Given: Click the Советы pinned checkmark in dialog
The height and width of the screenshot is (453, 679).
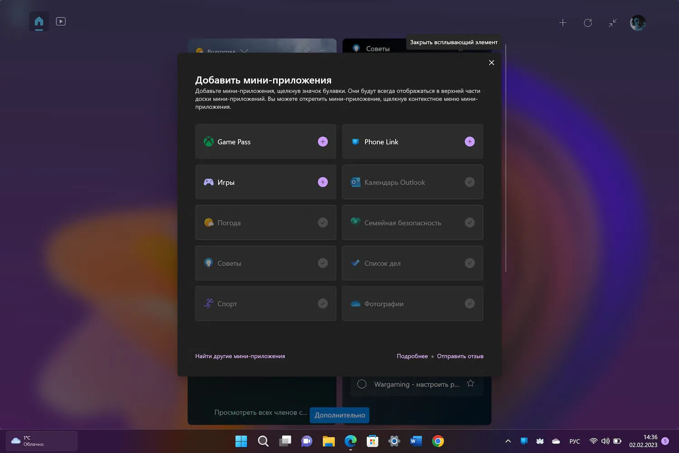Looking at the screenshot, I should 323,263.
